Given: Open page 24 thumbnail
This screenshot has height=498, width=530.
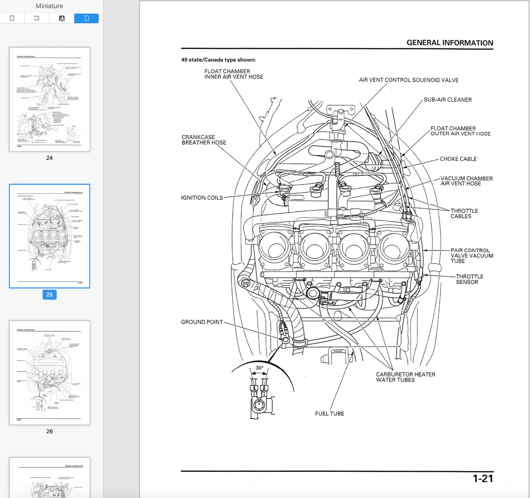Looking at the screenshot, I should 50,99.
